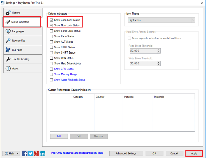Click the Category column header
This screenshot has height=158, width=206.
click(x=83, y=97)
